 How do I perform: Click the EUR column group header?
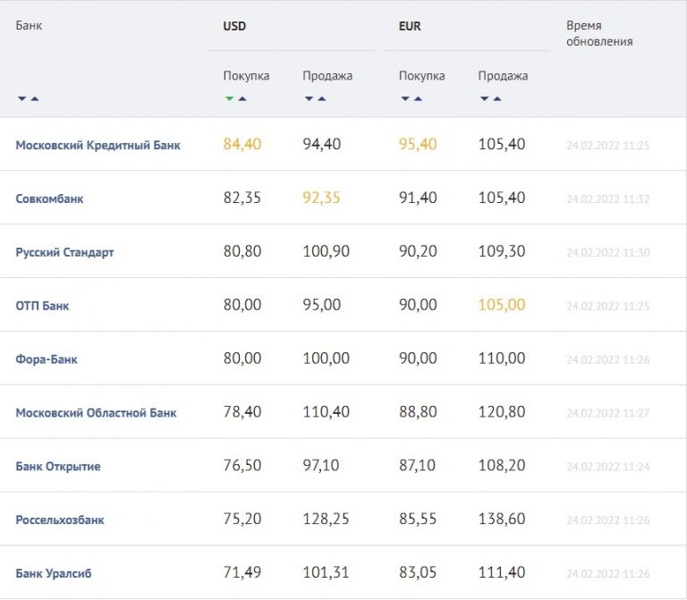click(410, 26)
